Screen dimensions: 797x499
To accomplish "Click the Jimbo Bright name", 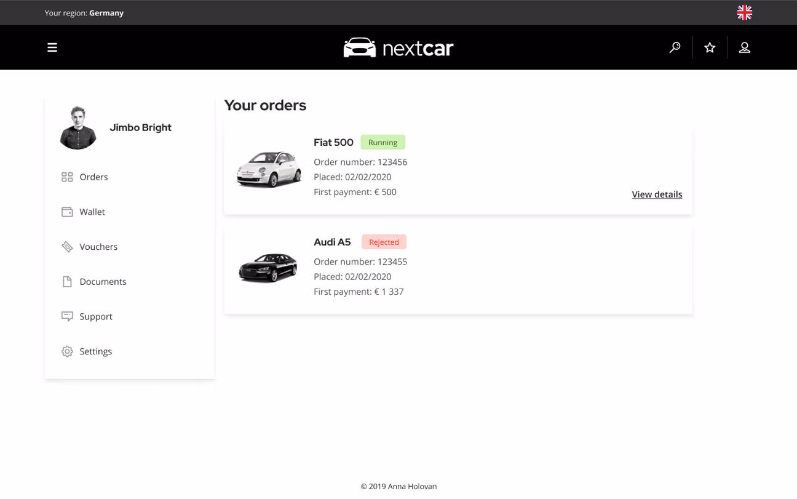I will 140,127.
